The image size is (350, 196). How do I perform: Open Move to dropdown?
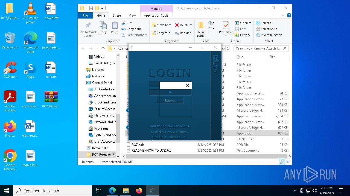coord(161,25)
